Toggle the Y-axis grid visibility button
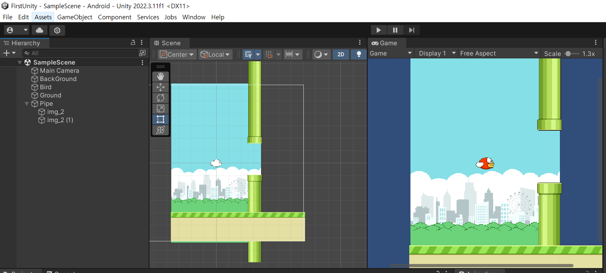The height and width of the screenshot is (273, 606). click(x=248, y=54)
